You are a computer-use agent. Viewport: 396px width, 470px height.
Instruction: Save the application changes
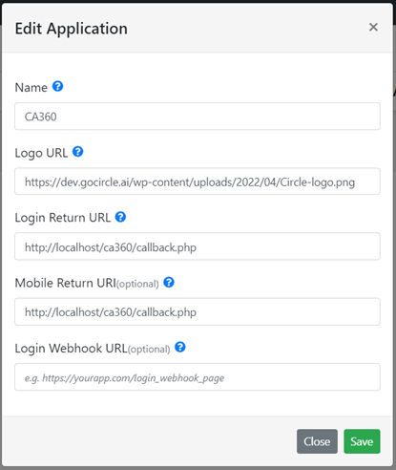362,441
